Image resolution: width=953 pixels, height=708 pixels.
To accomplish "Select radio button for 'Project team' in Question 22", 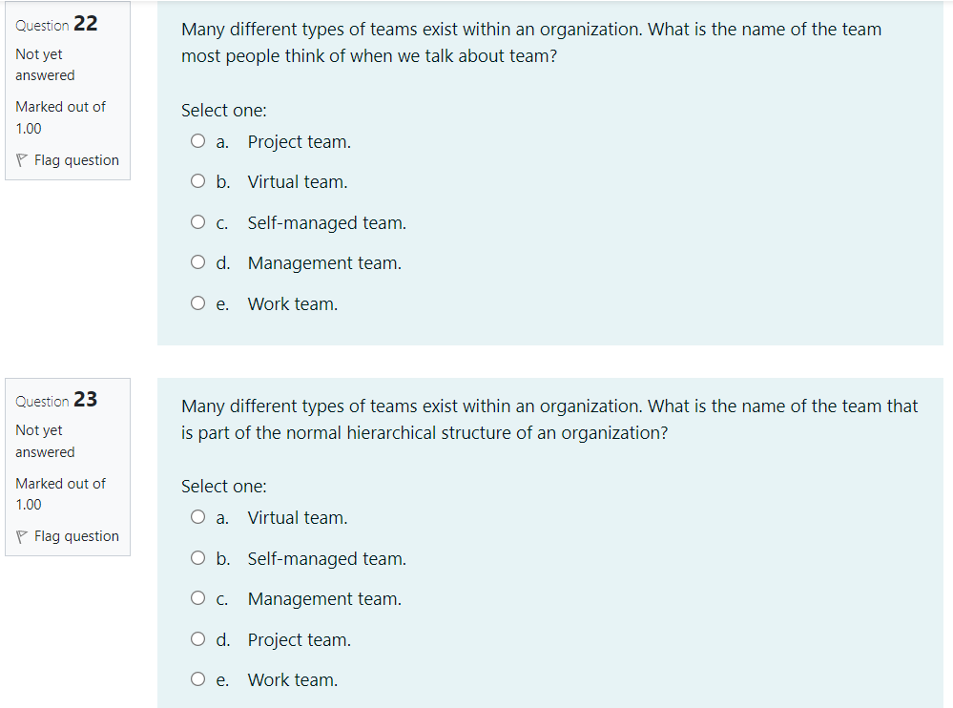I will 197,140.
